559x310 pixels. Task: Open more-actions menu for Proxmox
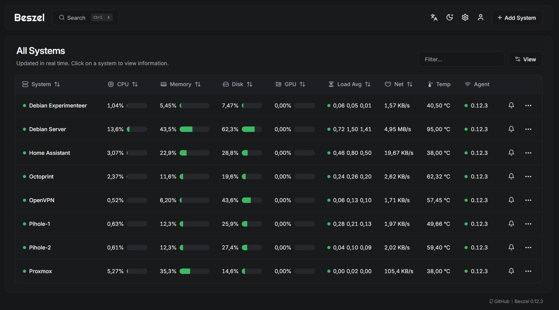[528, 271]
